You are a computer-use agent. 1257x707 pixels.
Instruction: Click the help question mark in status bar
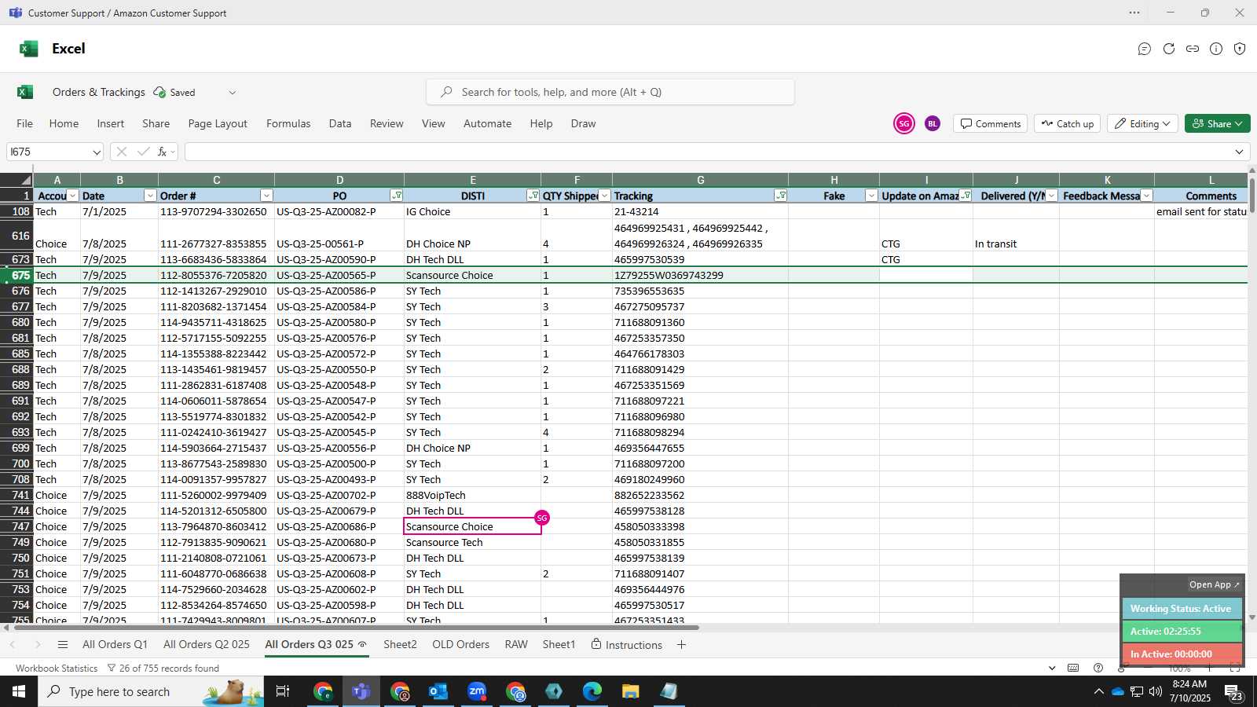pyautogui.click(x=1098, y=669)
